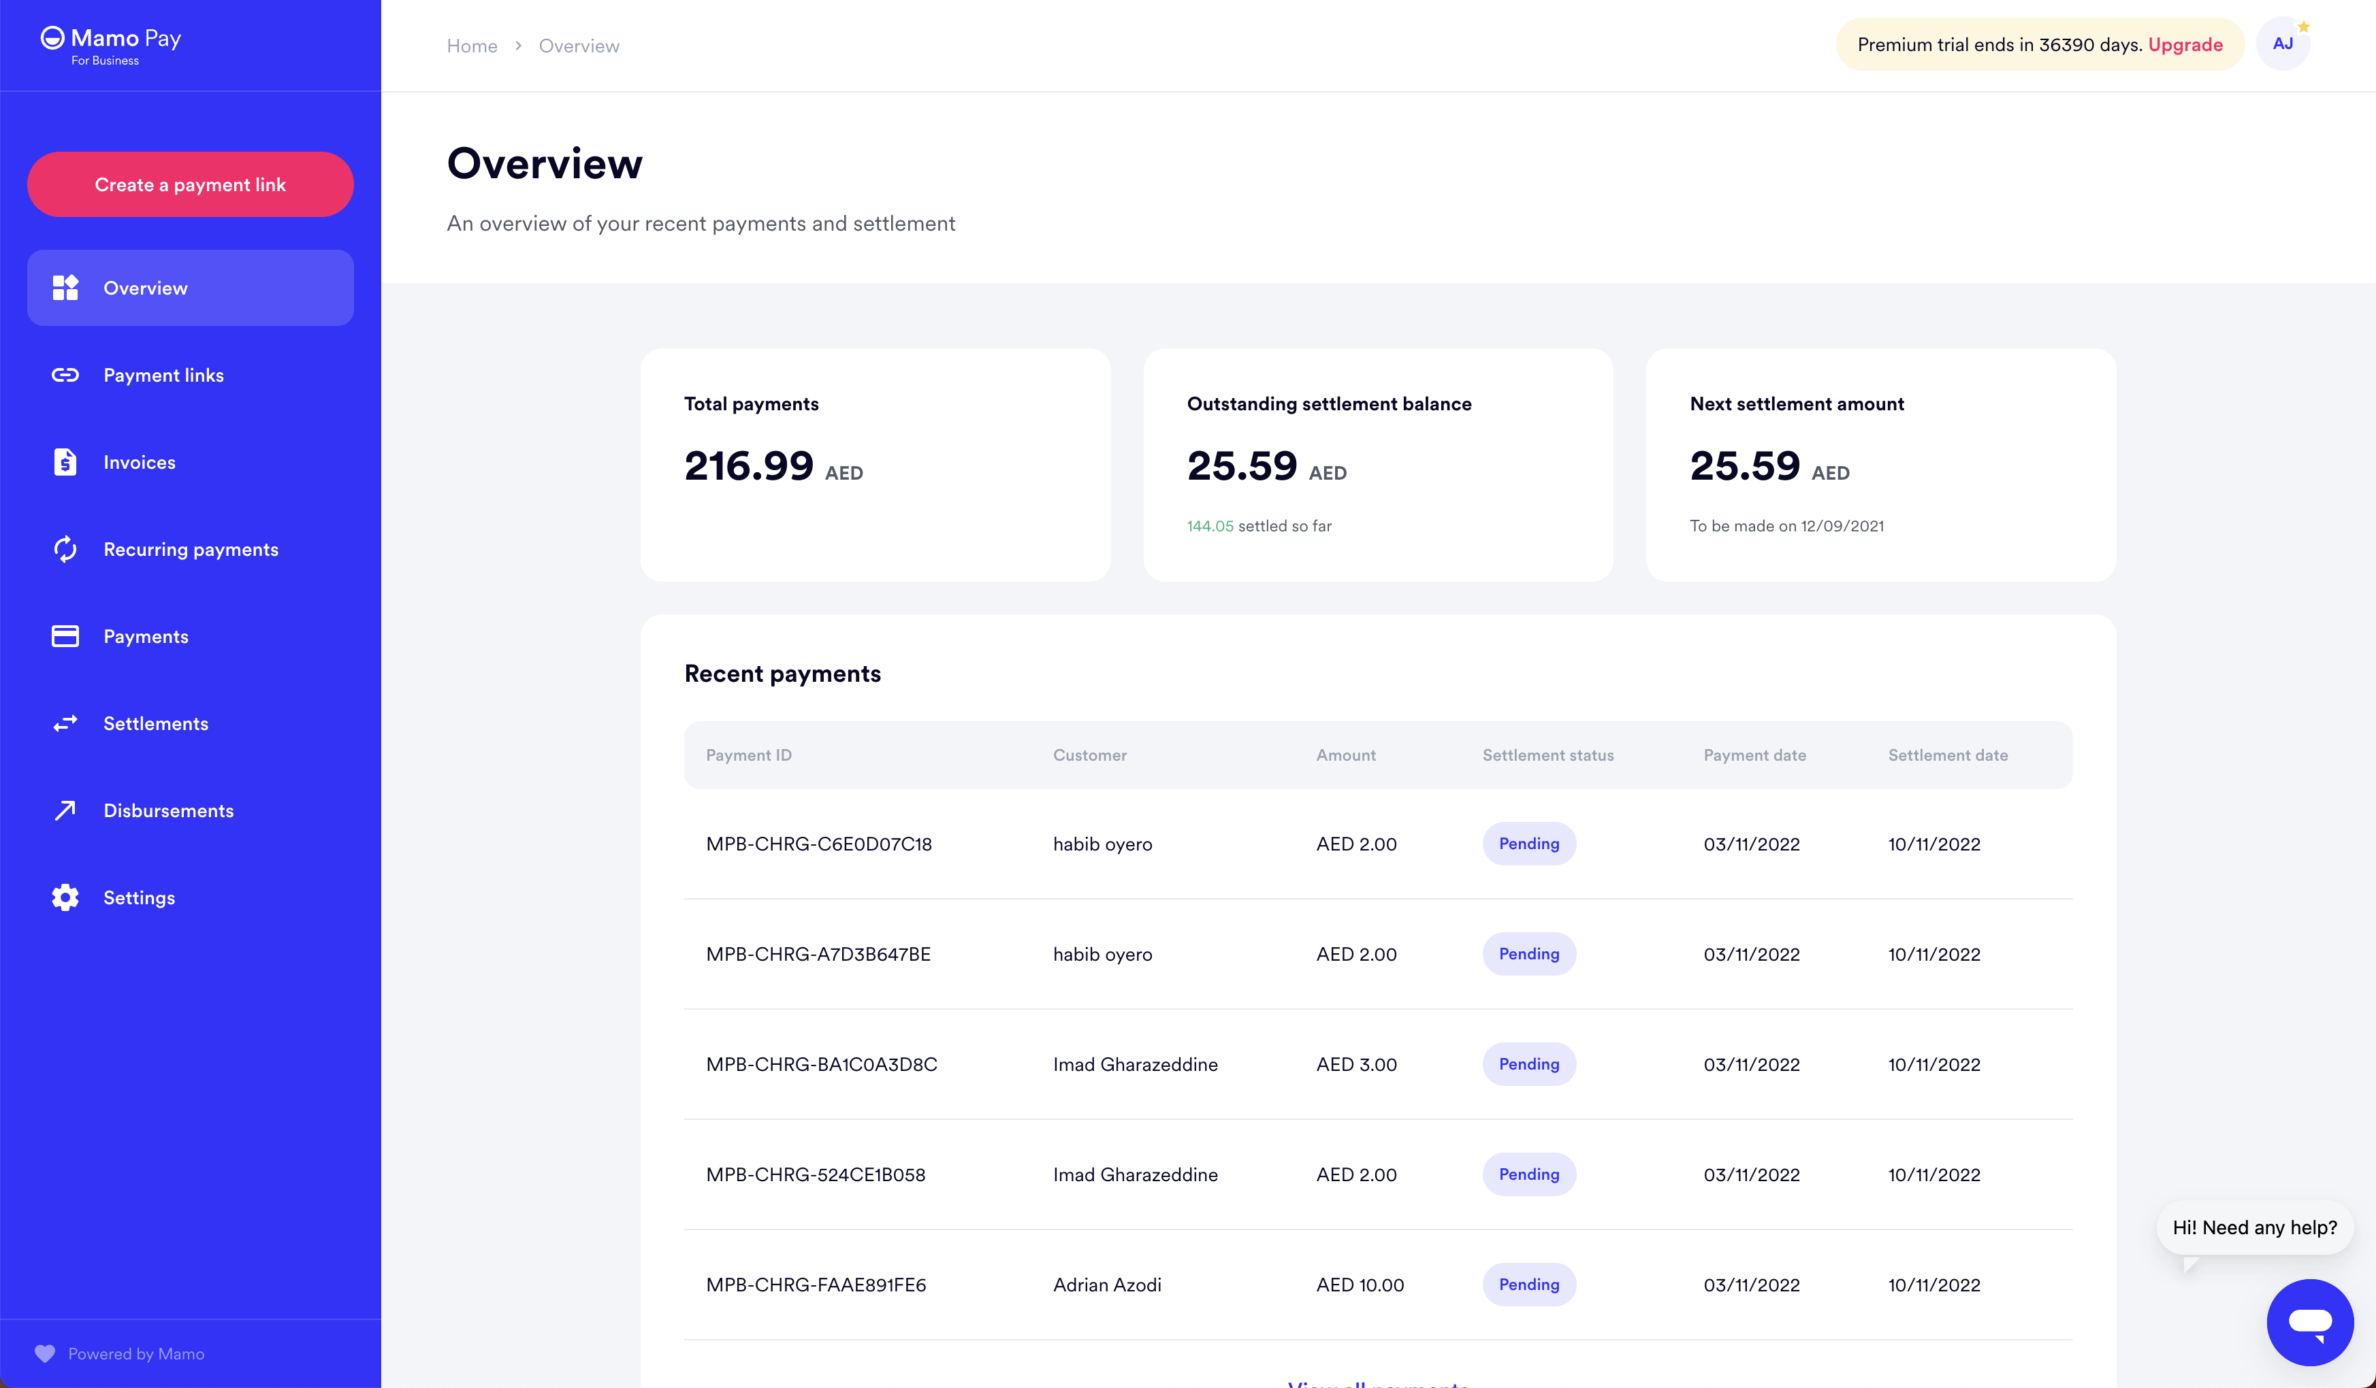The width and height of the screenshot is (2376, 1388).
Task: Select the Overview grid icon in sidebar
Action: (x=65, y=287)
